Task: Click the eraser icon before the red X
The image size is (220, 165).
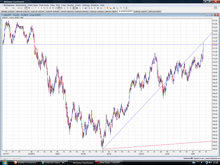Action: [105, 8]
